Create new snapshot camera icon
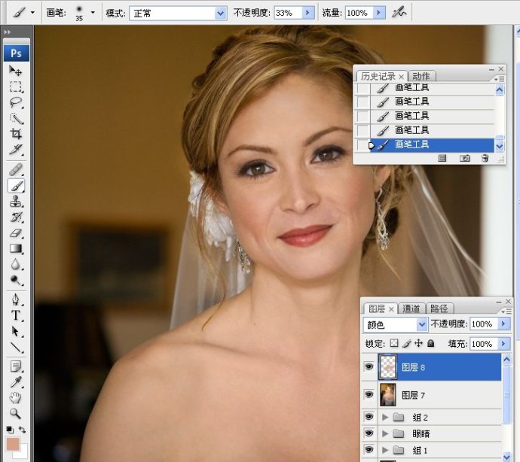This screenshot has width=520, height=462. point(465,158)
